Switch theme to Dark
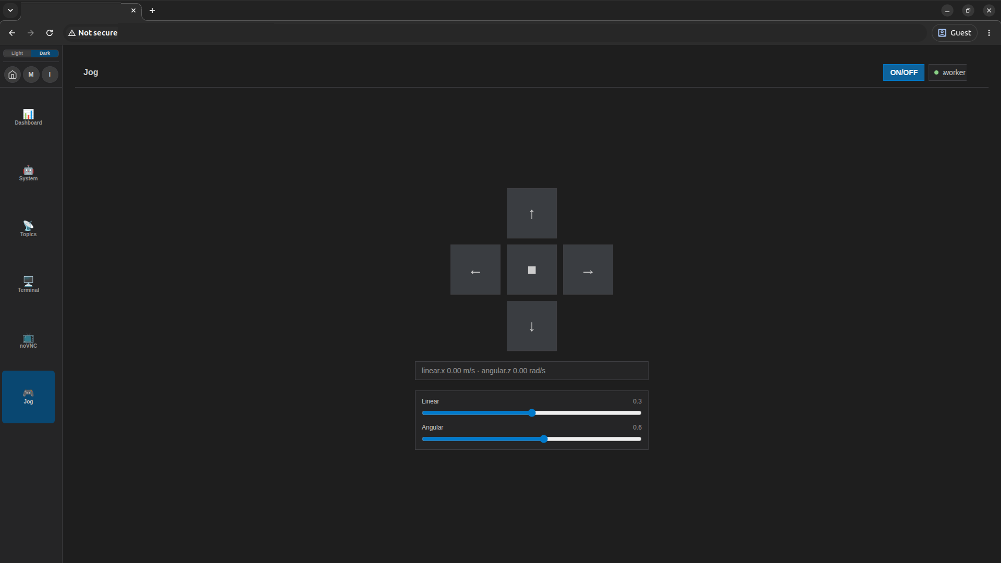Image resolution: width=1001 pixels, height=563 pixels. [x=45, y=53]
